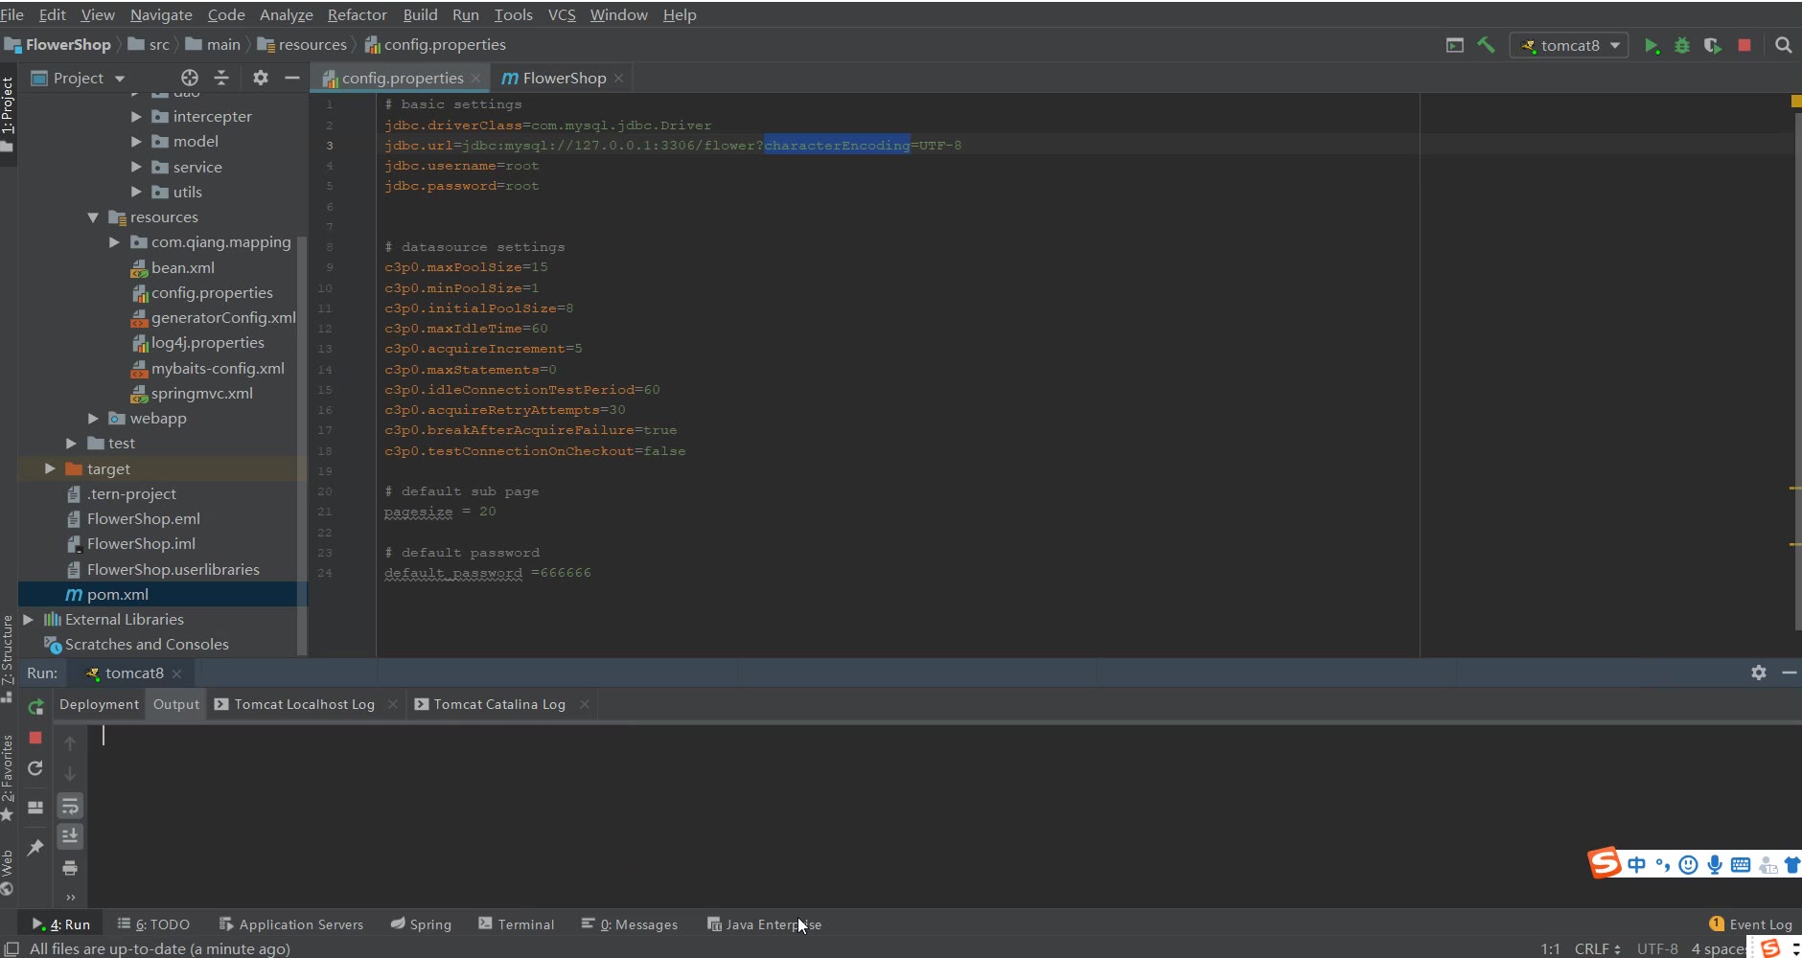
Task: Open the Refactor menu
Action: [x=357, y=14]
